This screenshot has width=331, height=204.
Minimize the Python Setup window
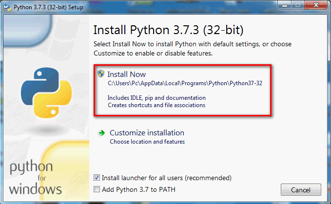point(285,5)
